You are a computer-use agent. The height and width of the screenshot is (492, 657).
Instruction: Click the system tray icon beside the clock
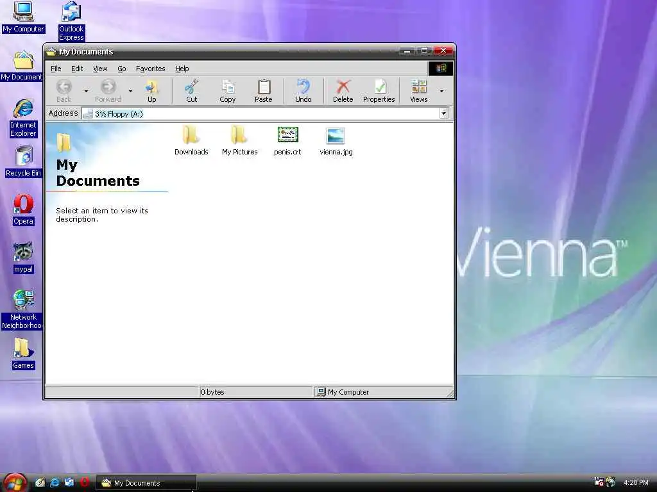coord(611,482)
